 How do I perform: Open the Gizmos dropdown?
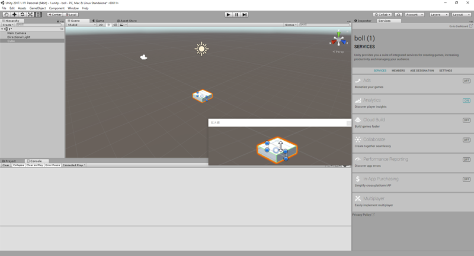[x=290, y=25]
